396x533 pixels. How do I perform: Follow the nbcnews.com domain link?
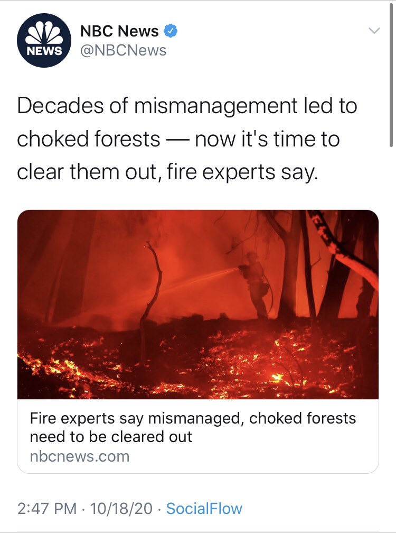[x=79, y=456]
